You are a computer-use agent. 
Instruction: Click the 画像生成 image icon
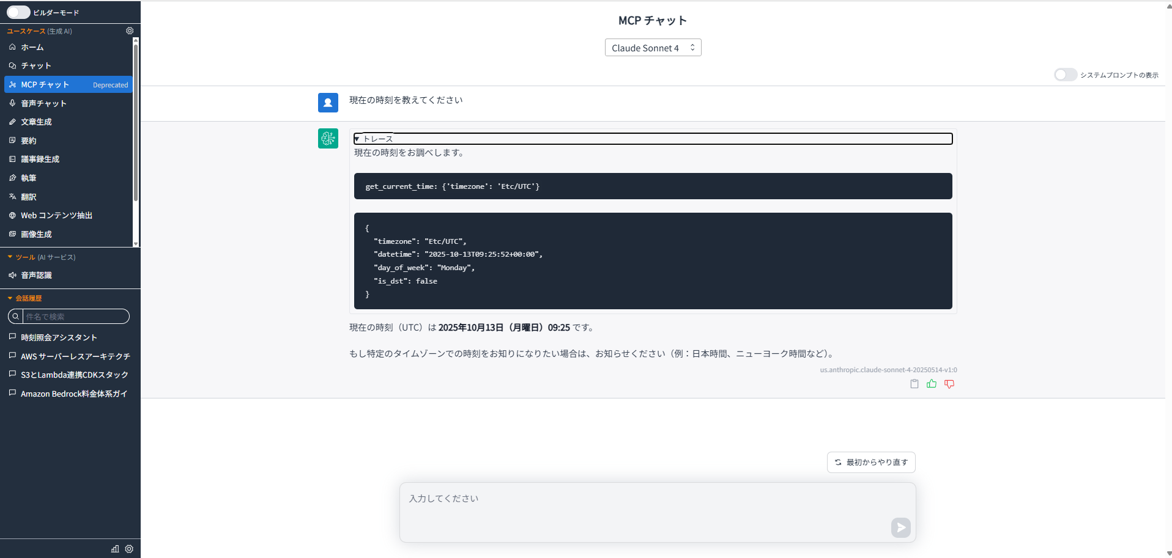pos(12,234)
